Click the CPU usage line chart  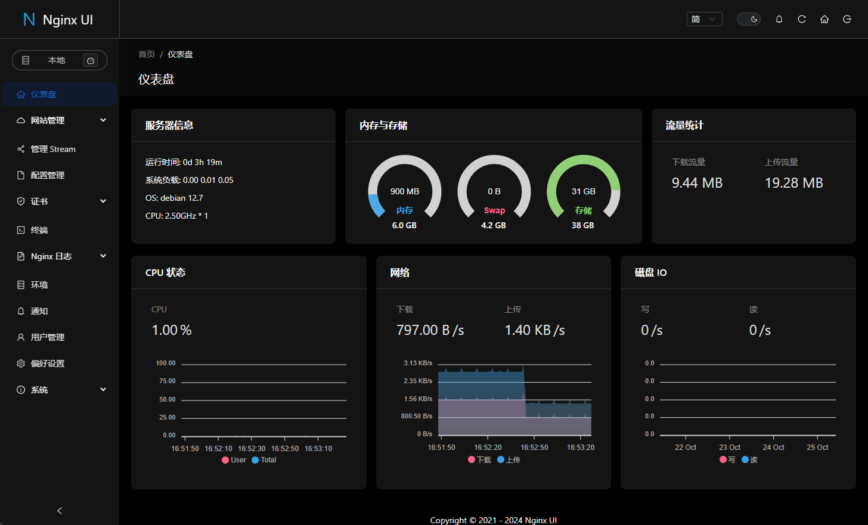[x=263, y=400]
